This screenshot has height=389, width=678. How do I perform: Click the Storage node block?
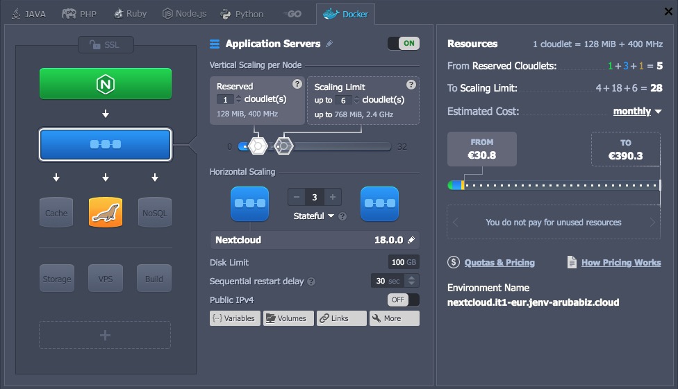pos(56,278)
